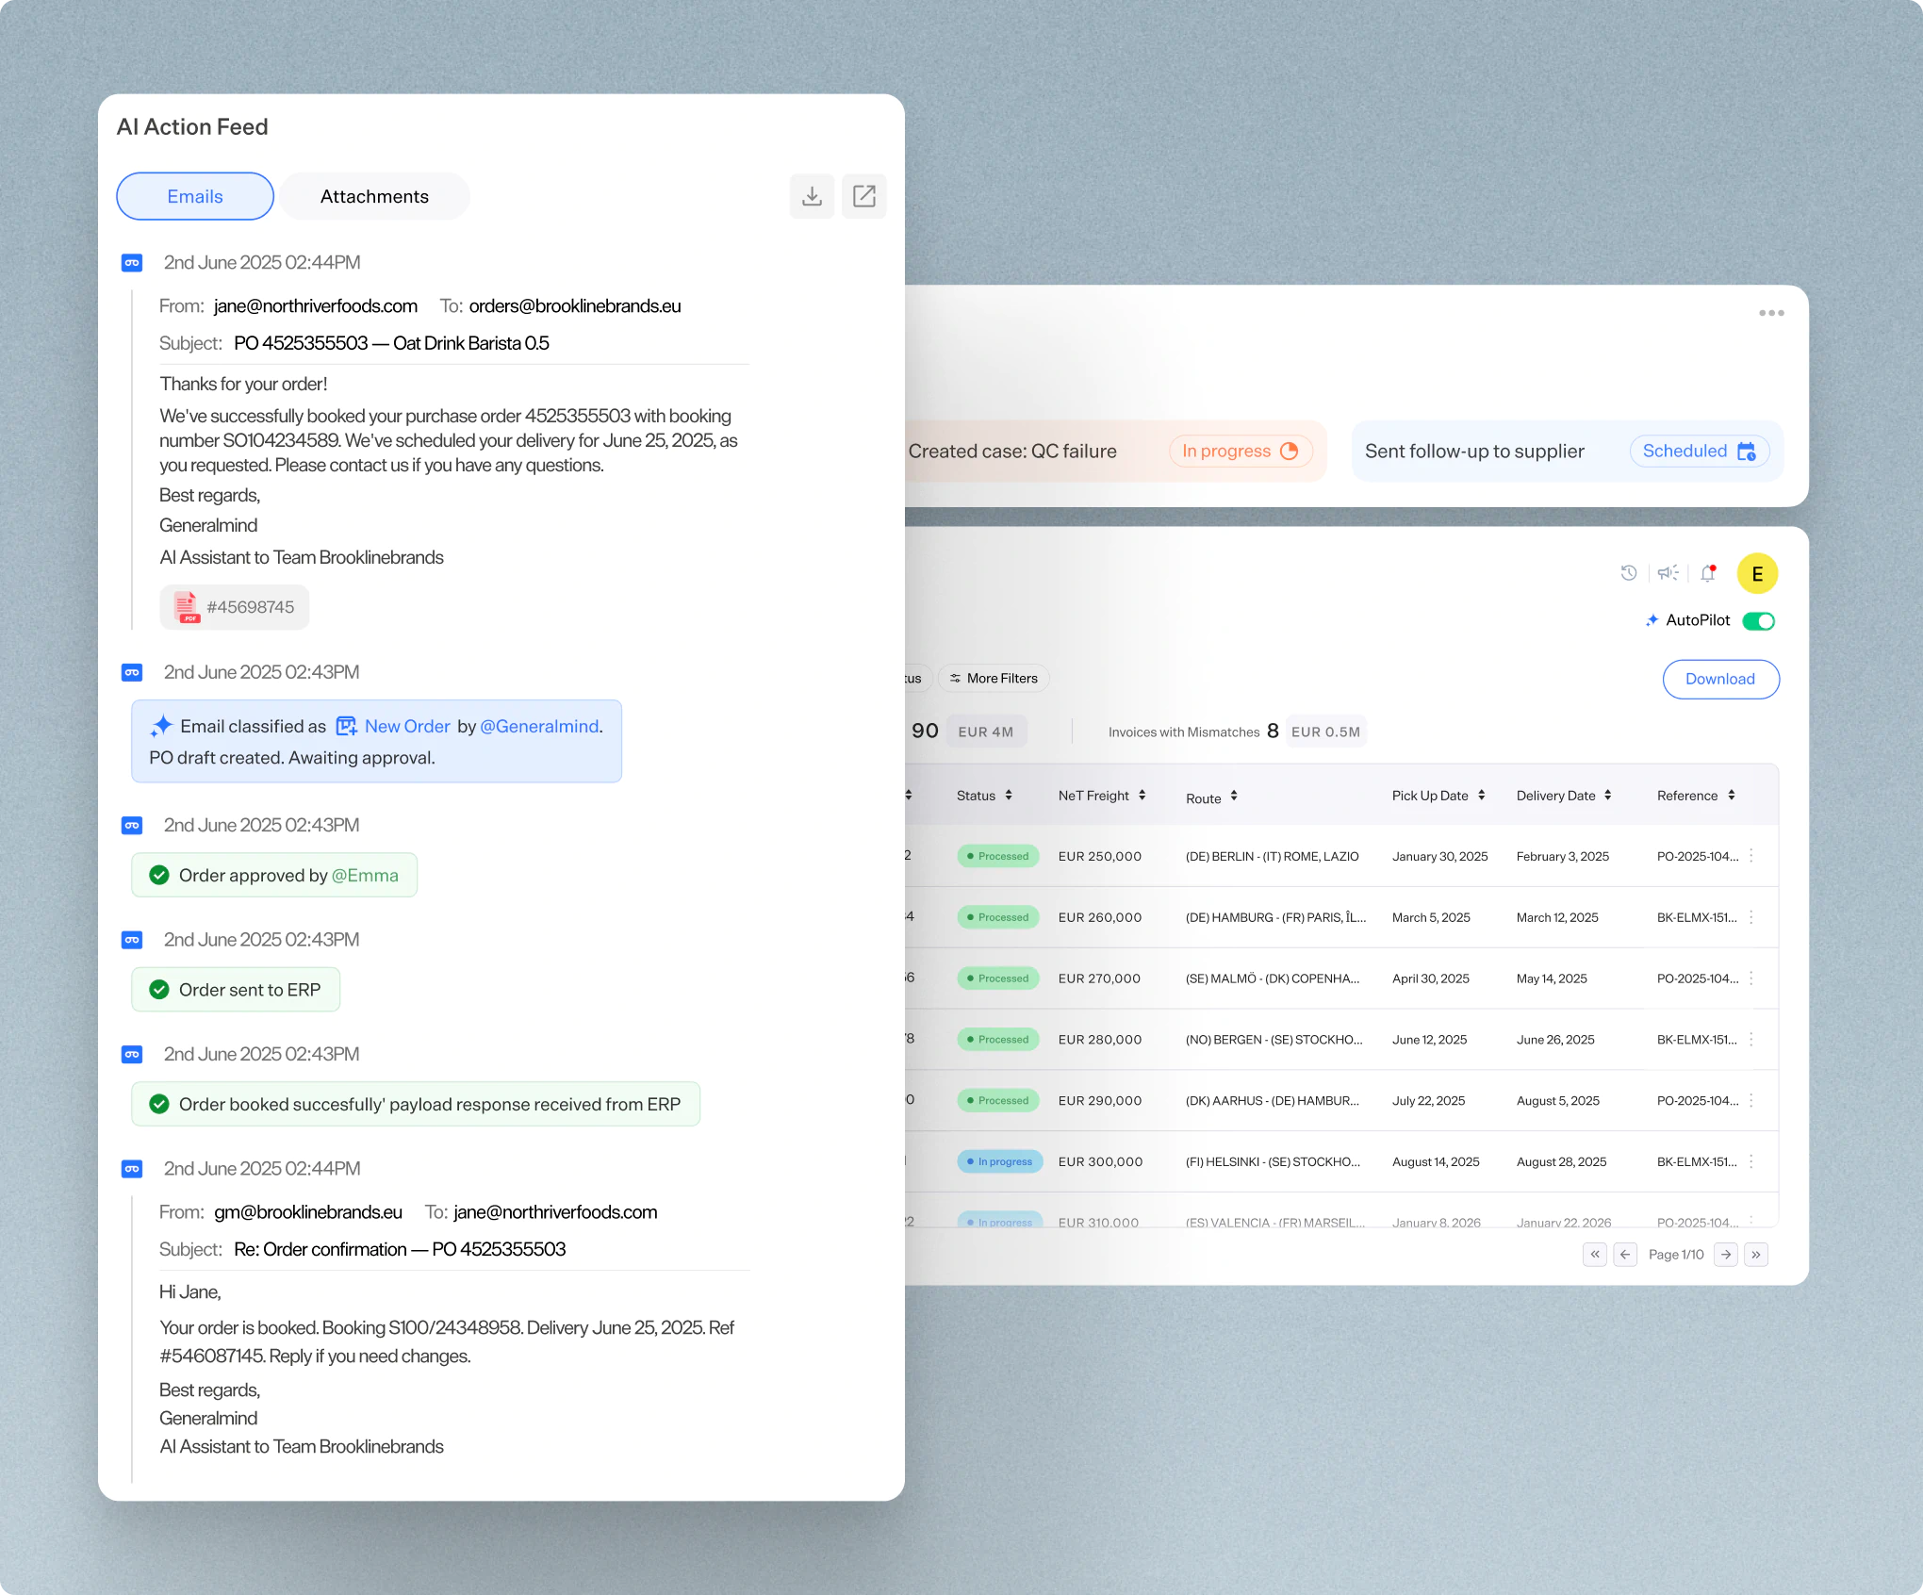Sort shipments by NeT Freight
The image size is (1923, 1595).
[1101, 795]
